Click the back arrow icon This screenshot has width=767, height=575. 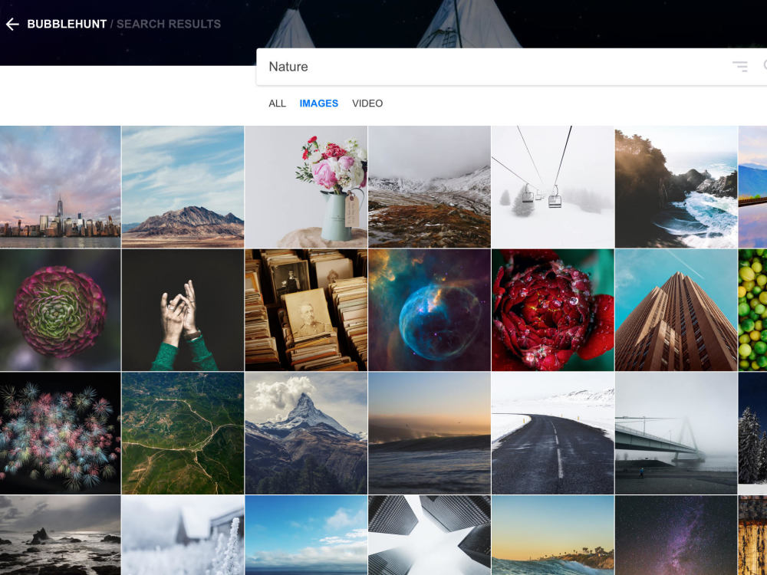pos(13,24)
